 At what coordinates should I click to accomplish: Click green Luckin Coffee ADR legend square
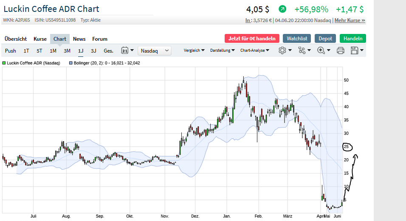tap(4, 63)
